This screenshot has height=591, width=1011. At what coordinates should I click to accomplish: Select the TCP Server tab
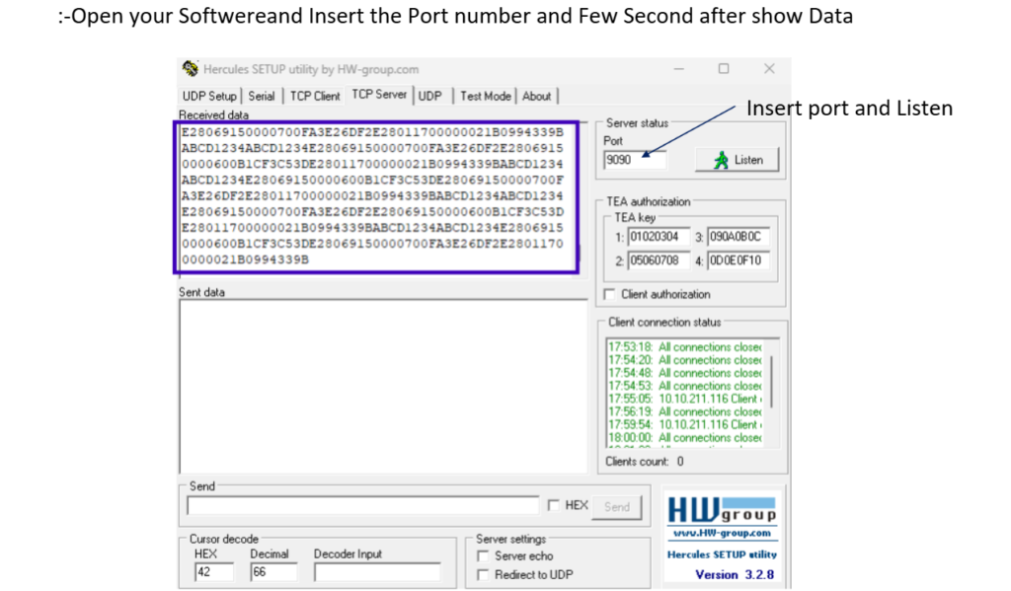379,95
